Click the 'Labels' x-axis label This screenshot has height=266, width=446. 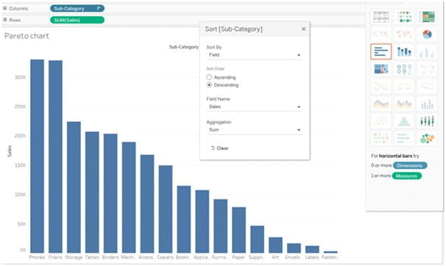click(x=312, y=257)
